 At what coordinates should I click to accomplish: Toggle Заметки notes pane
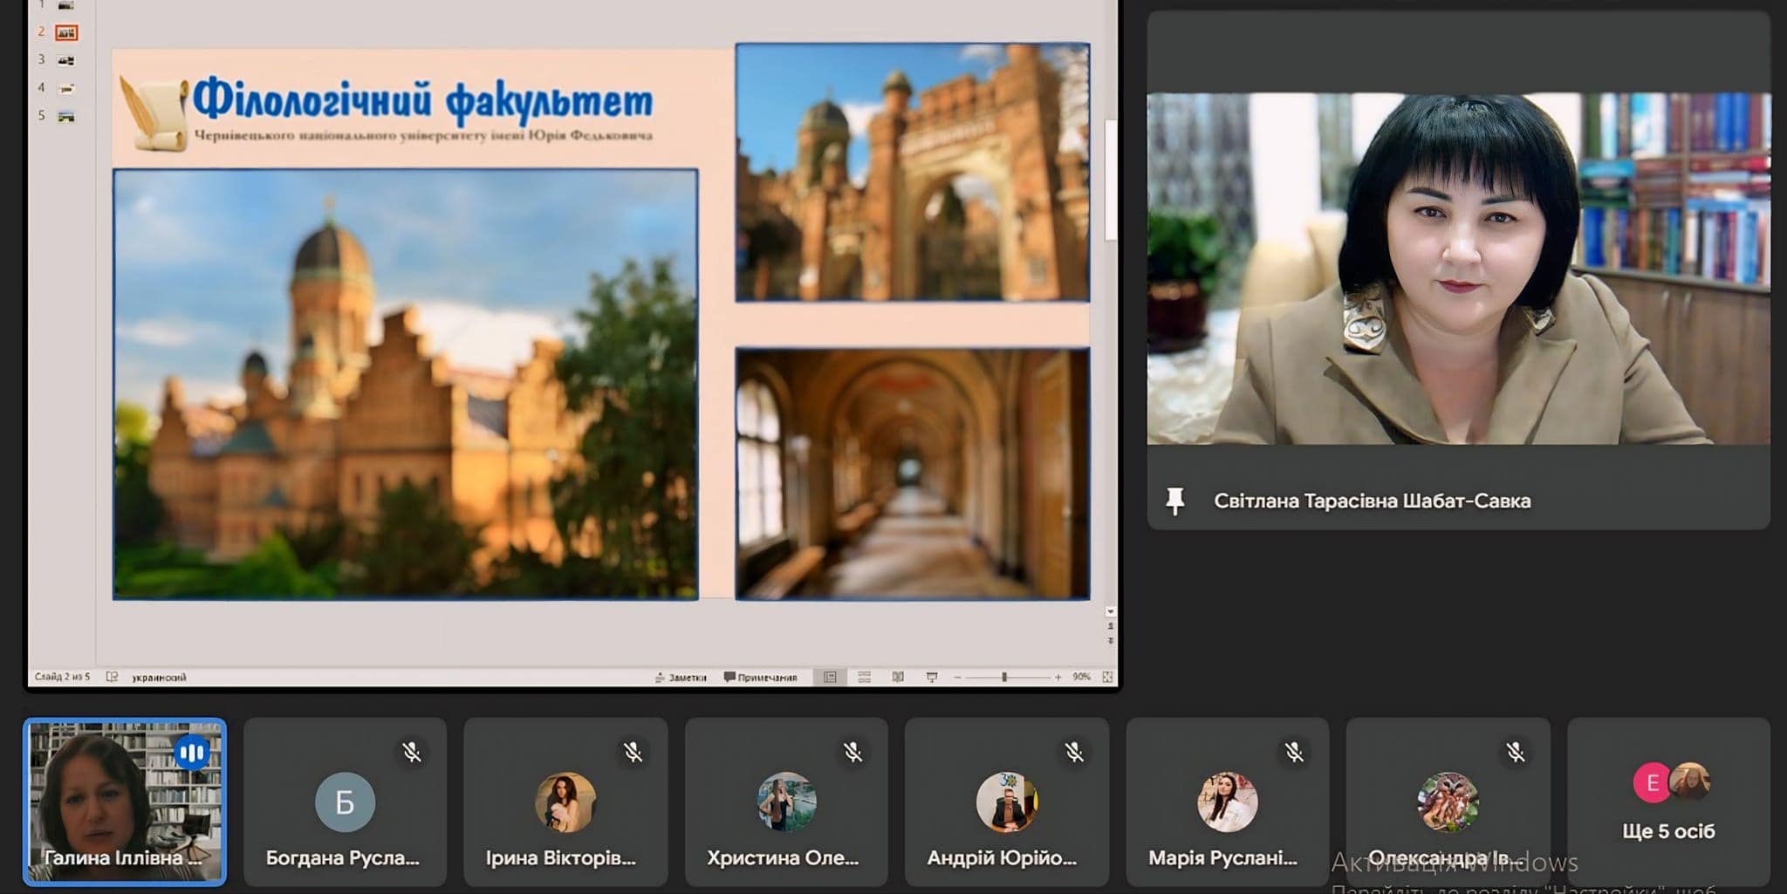point(681,677)
